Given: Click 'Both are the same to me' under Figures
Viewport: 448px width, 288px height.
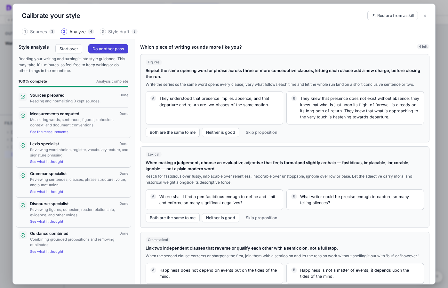Looking at the screenshot, I should tap(172, 132).
